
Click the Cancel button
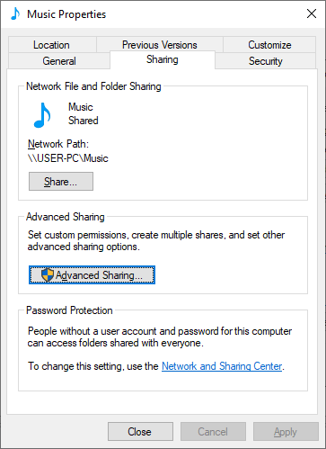(213, 432)
